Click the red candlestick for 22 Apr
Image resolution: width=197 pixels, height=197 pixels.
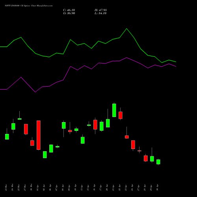(x=121, y=115)
